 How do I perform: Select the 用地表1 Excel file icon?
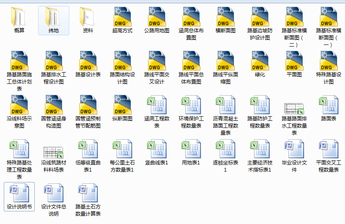(x=191, y=149)
